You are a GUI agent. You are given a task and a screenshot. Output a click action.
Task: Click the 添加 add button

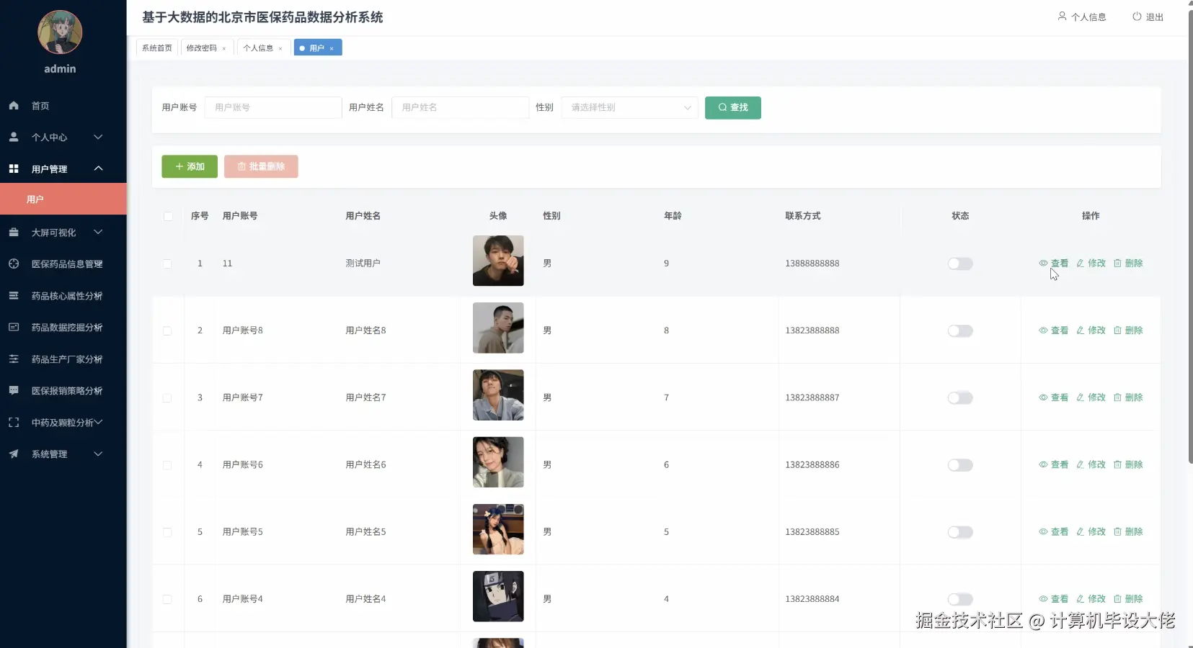[x=189, y=166]
